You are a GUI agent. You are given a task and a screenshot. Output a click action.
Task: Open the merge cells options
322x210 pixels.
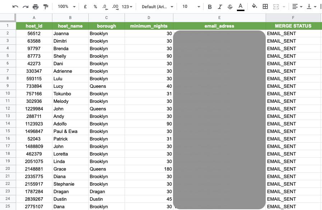tap(277, 6)
